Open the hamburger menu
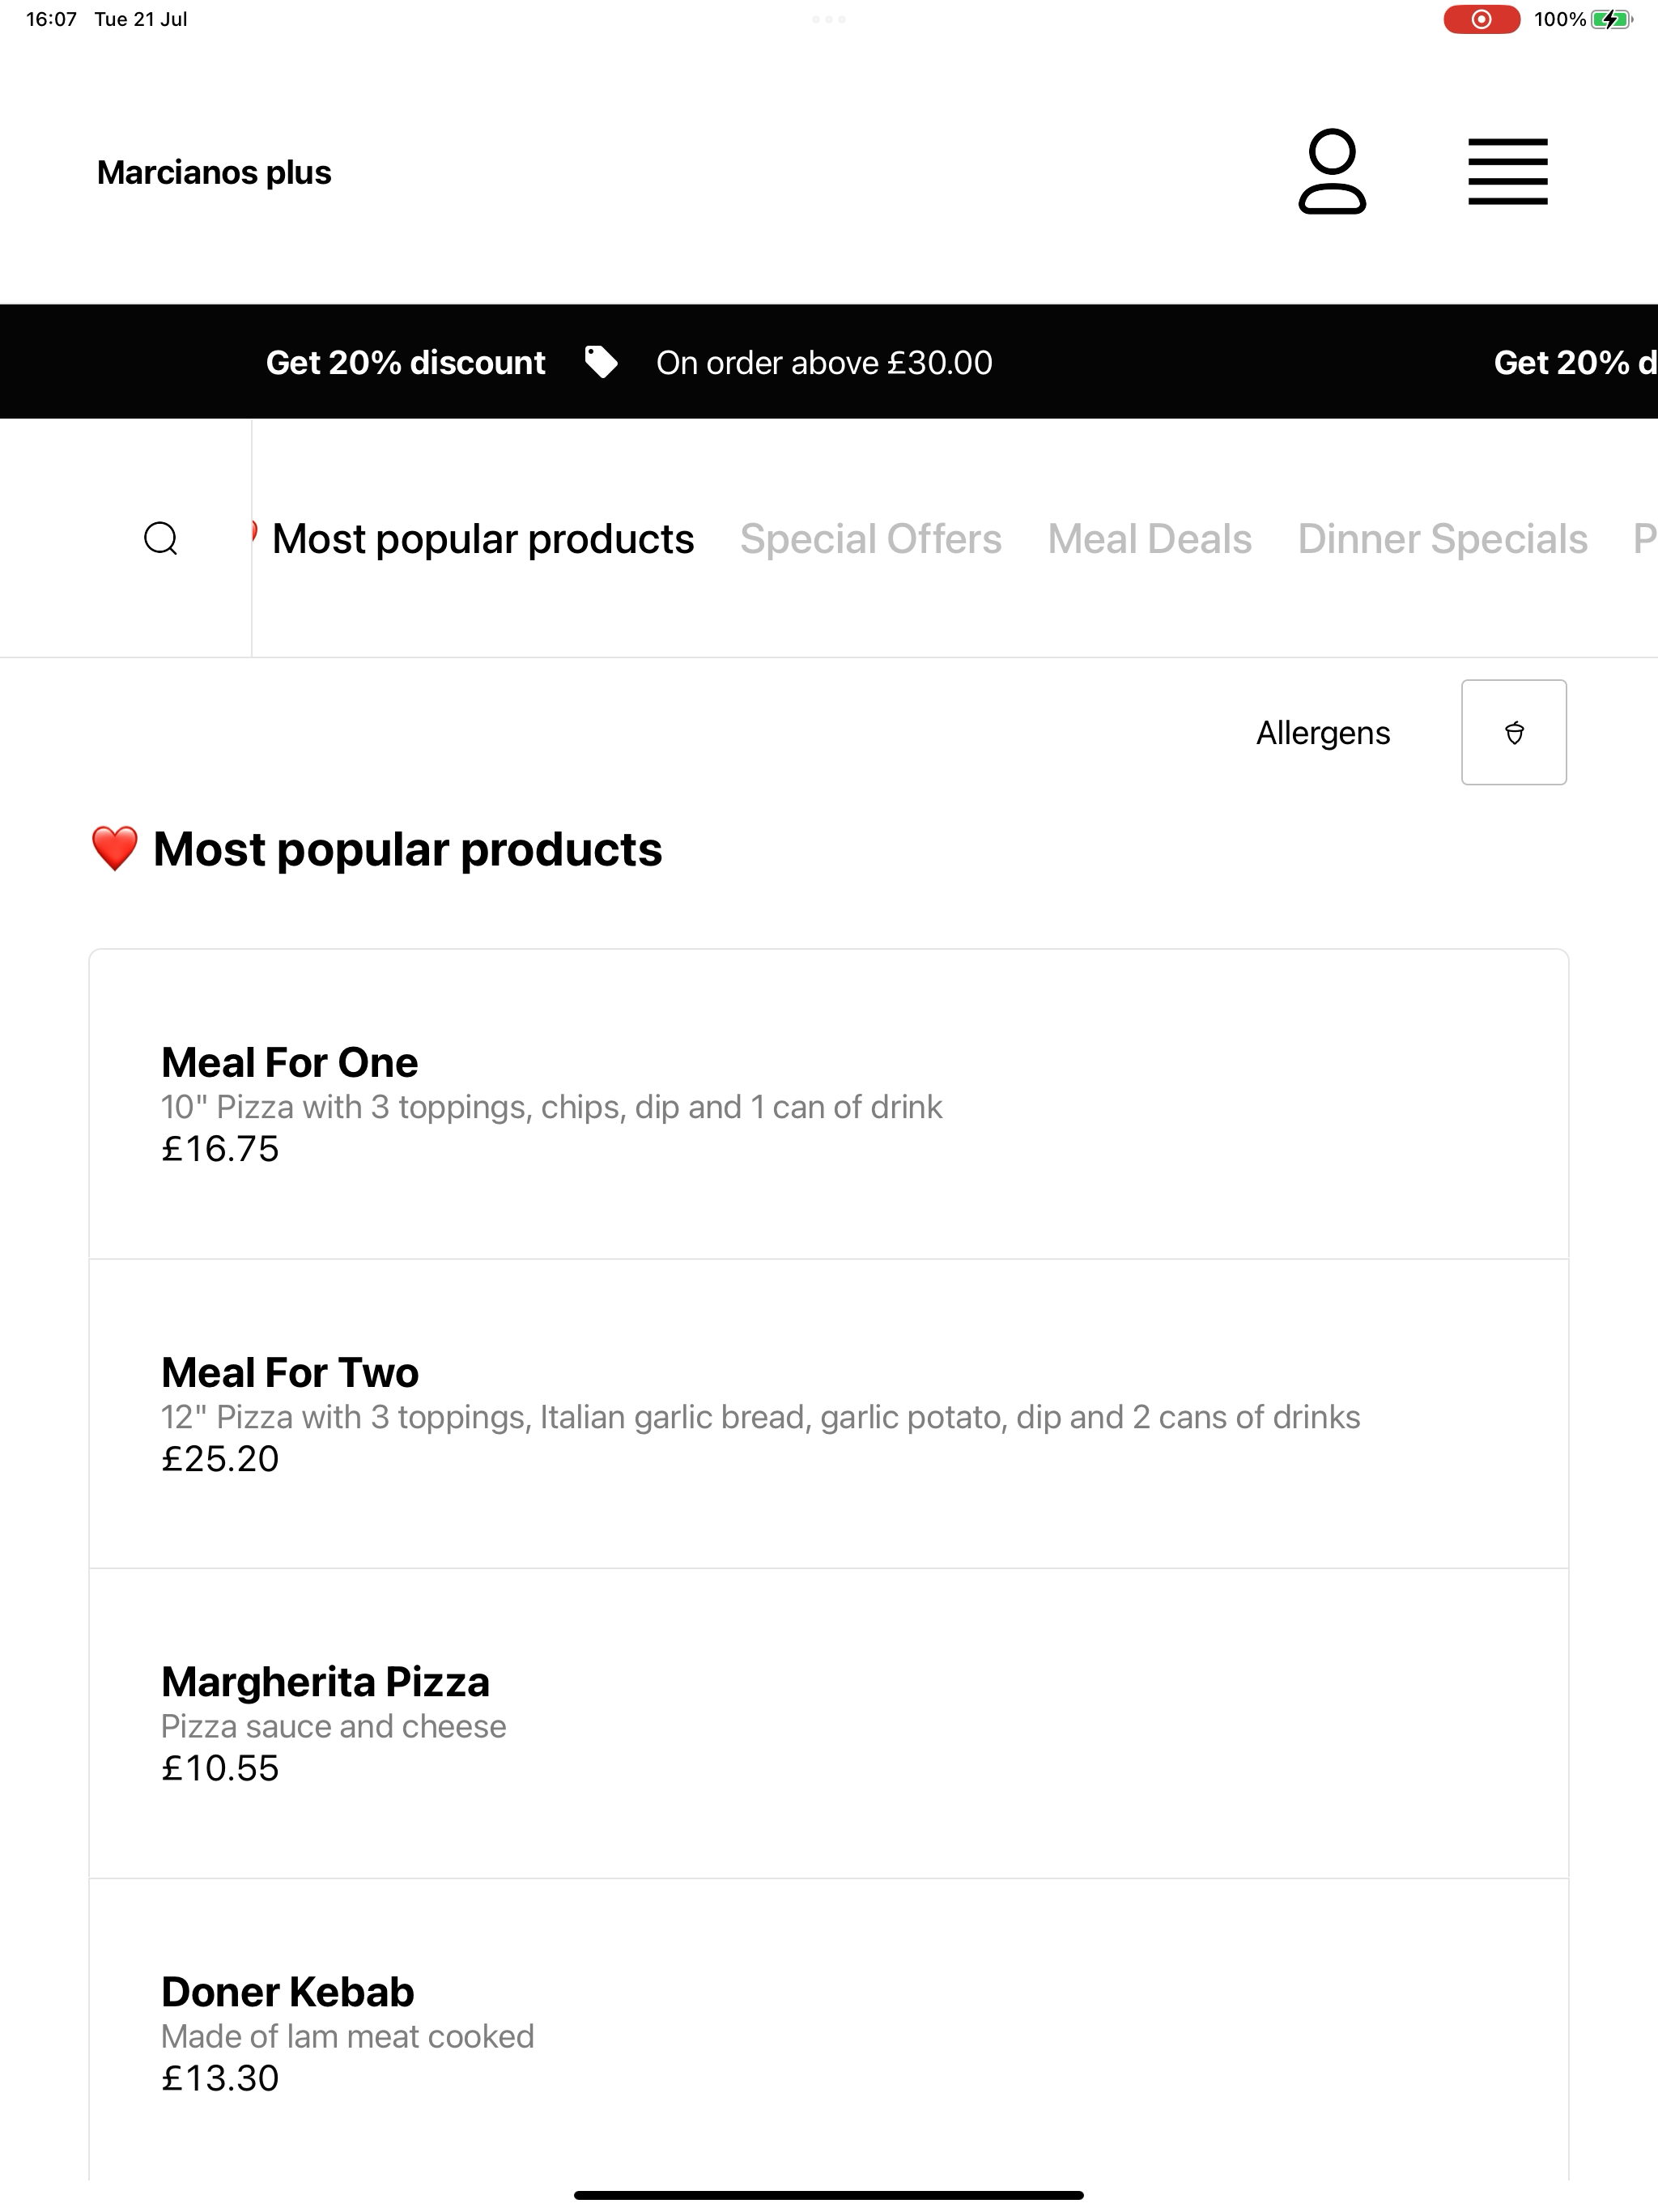Viewport: 1658px width, 2212px height. coord(1508,171)
